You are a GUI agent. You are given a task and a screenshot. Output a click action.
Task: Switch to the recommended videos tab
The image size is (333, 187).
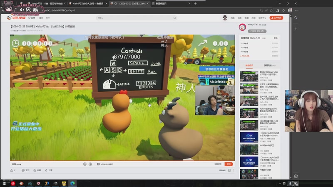coord(249,66)
